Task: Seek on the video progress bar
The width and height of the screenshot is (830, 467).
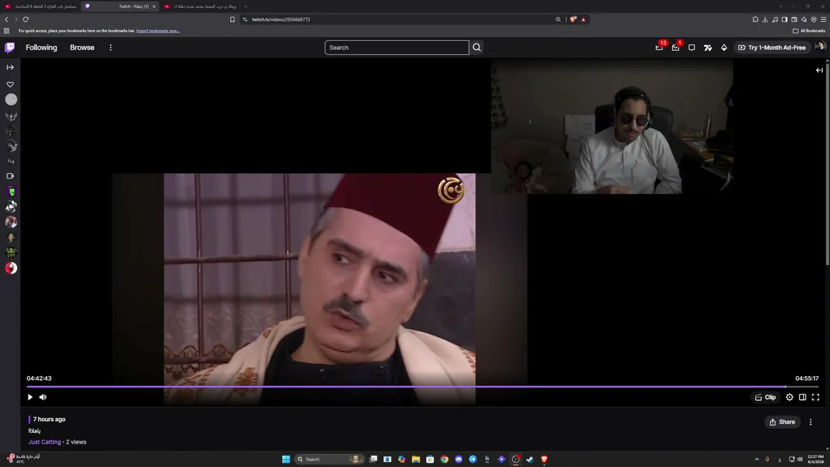Action: 423,387
